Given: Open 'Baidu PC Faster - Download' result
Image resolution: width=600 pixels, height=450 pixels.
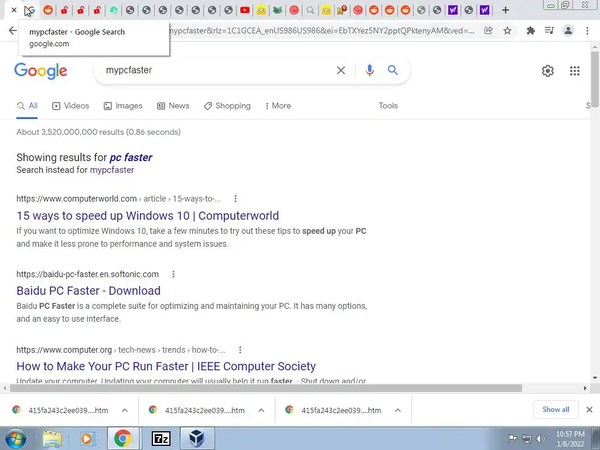Looking at the screenshot, I should (x=88, y=291).
